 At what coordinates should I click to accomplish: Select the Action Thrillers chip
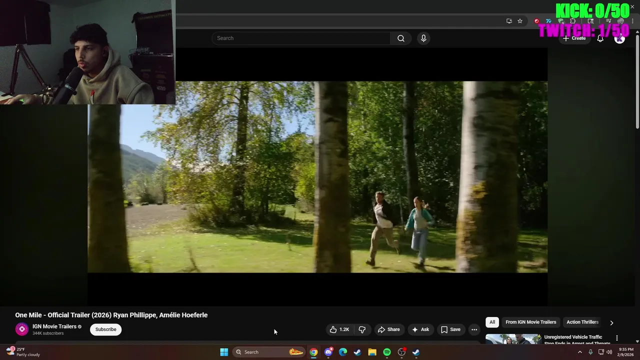click(x=582, y=322)
